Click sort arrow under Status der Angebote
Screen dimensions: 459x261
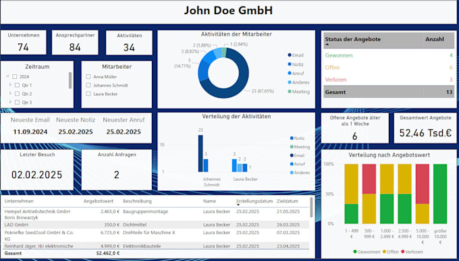327,45
